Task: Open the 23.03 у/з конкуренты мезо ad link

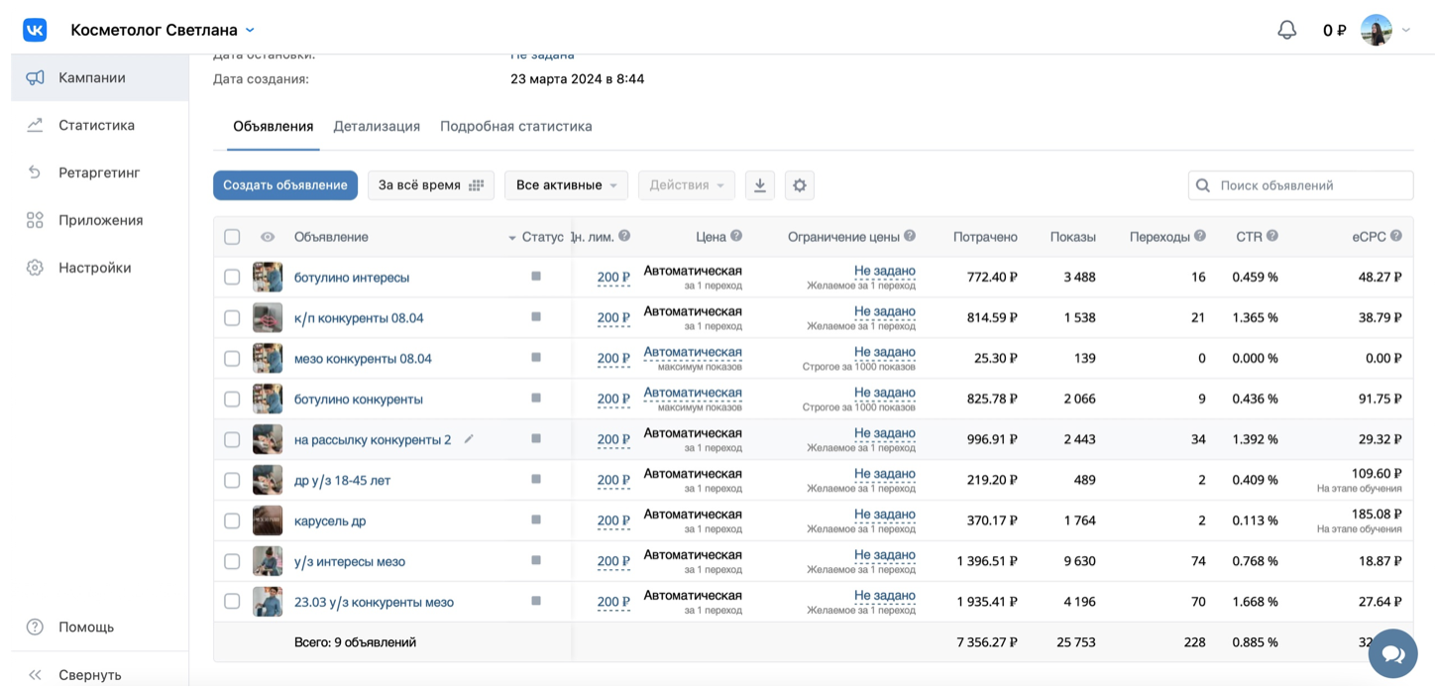Action: point(374,602)
